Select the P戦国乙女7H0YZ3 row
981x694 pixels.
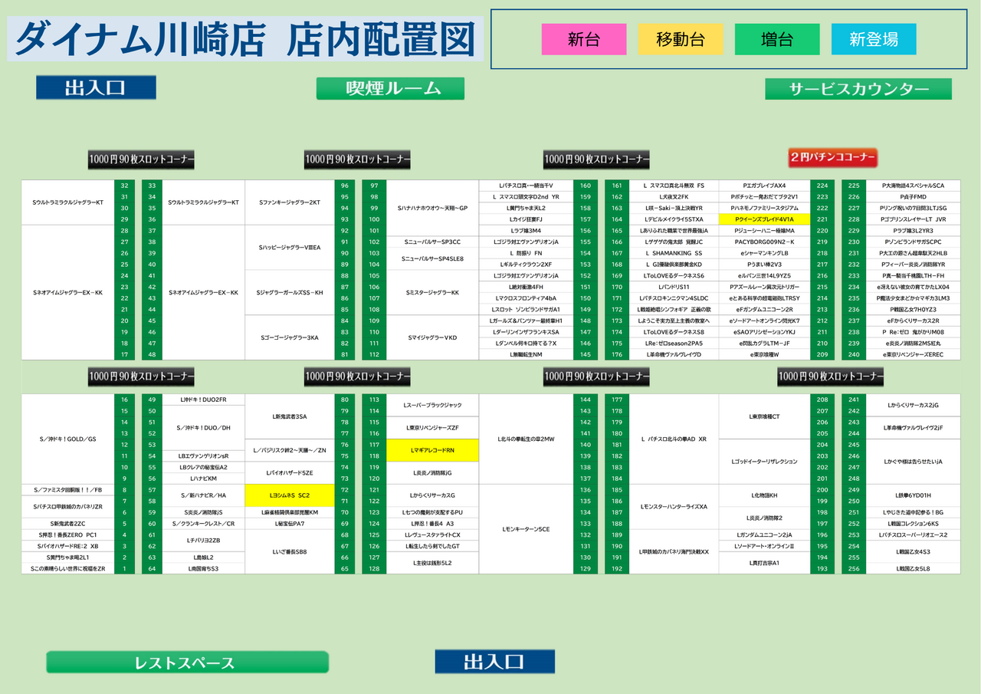pyautogui.click(x=914, y=309)
